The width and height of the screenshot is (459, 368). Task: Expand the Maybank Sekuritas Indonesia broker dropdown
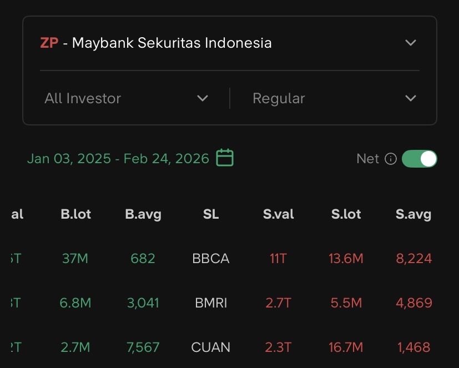tap(410, 43)
